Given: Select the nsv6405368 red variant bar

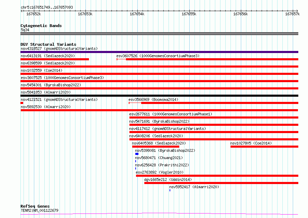Looking at the screenshot, I should point(156,147).
